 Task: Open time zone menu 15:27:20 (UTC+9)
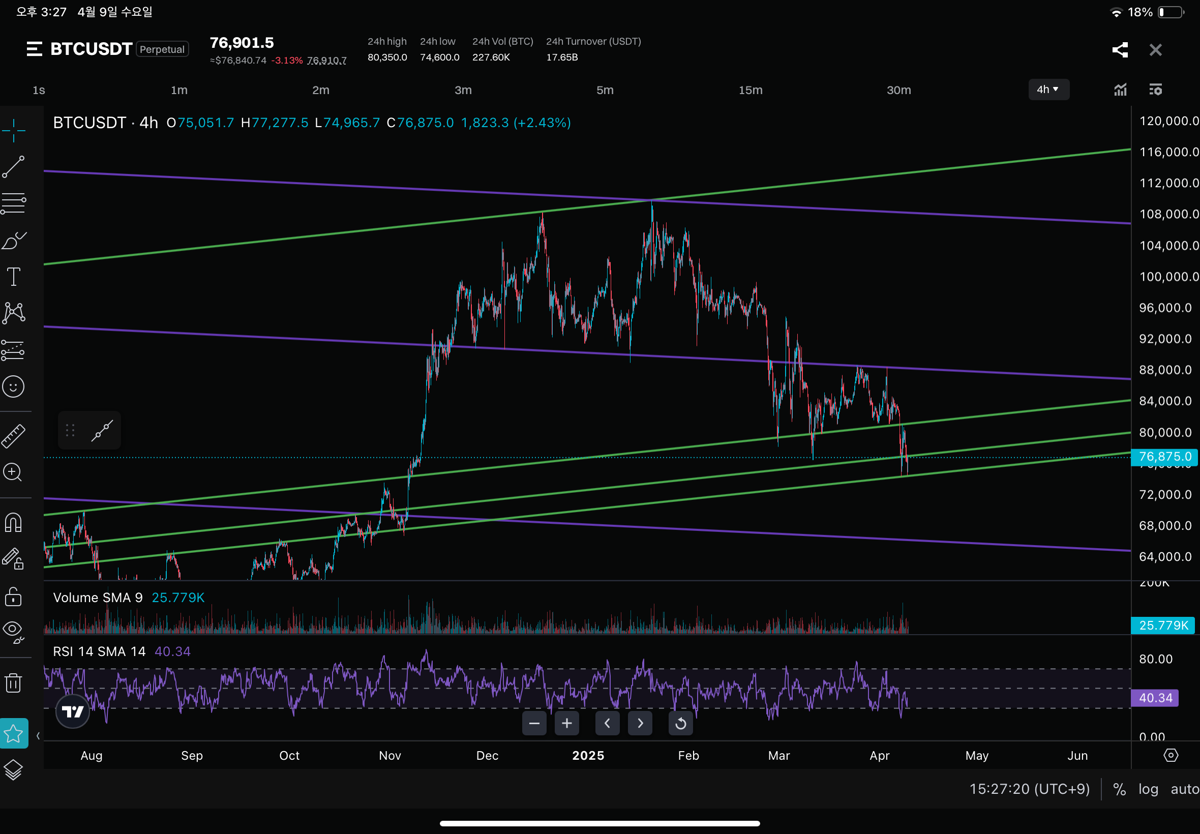coord(1029,789)
